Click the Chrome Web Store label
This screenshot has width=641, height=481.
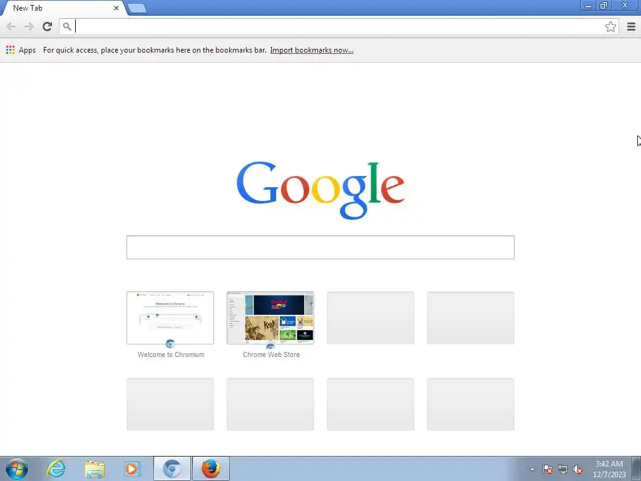[271, 354]
